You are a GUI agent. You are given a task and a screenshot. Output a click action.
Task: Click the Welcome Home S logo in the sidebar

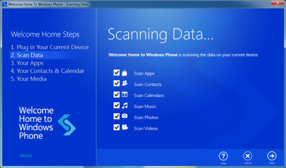67,125
